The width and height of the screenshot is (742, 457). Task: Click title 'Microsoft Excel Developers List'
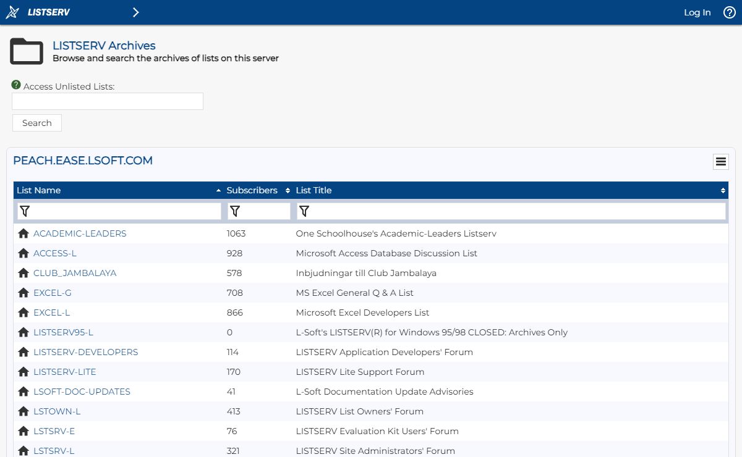362,312
